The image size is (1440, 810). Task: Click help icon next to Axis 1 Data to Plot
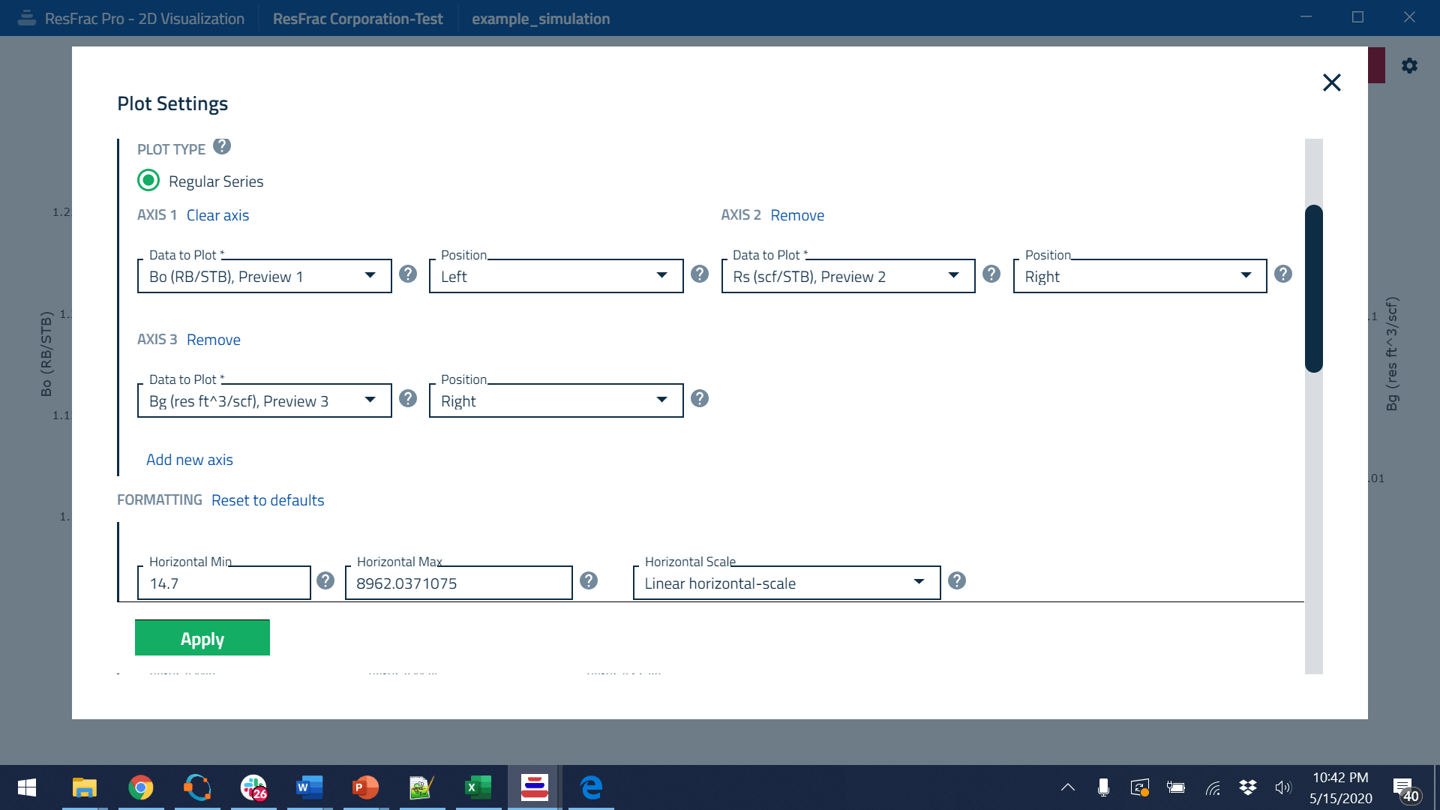tap(408, 274)
